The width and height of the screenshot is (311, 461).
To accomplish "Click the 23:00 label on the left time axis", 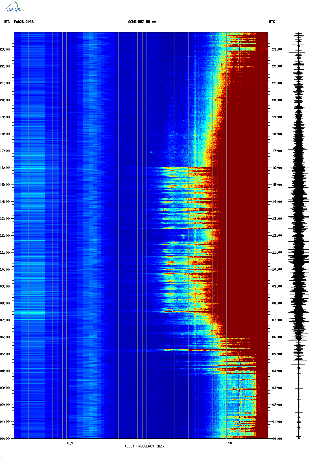I will 5,49.
